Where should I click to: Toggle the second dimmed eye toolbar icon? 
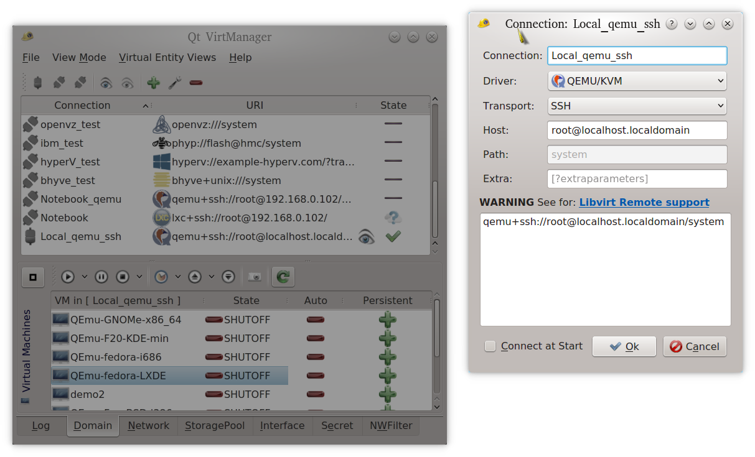click(128, 82)
